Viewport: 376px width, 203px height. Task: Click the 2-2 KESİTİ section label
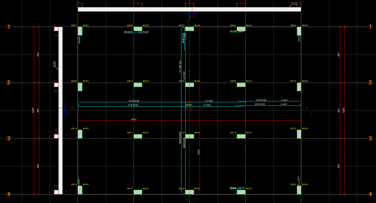click(65, 111)
